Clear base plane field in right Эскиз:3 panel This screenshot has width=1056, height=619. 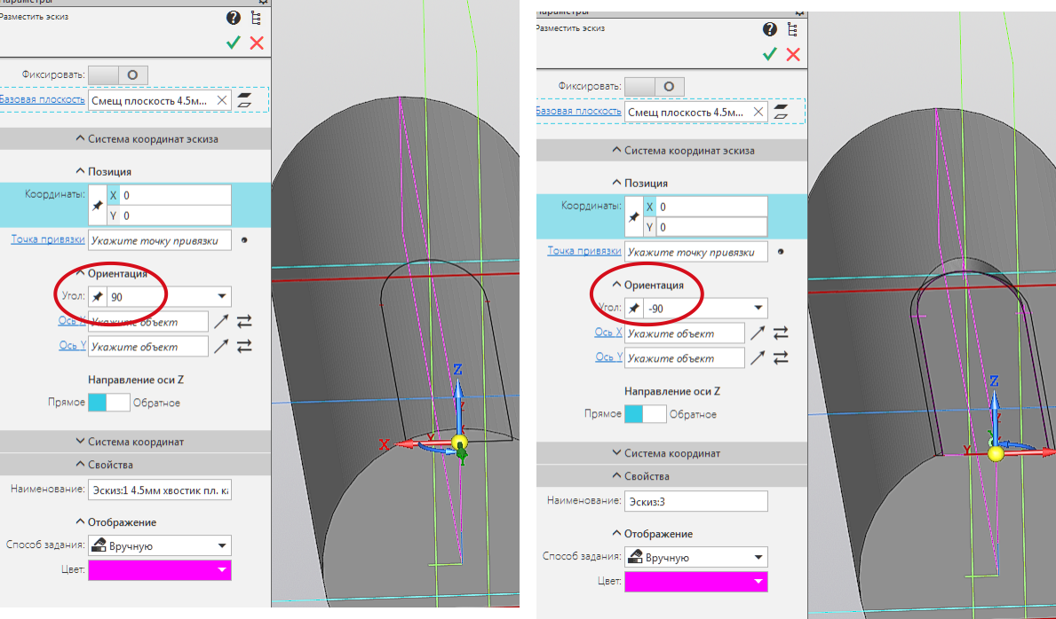(x=758, y=112)
